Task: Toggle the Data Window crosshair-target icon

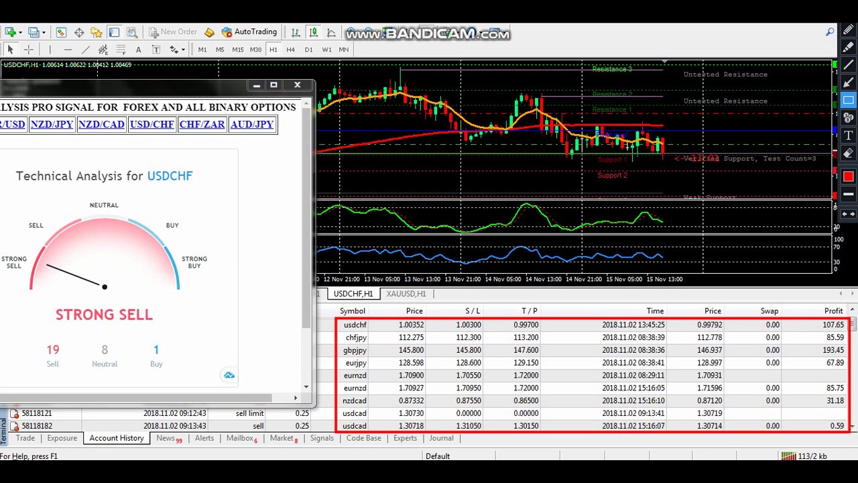Action: [79, 32]
